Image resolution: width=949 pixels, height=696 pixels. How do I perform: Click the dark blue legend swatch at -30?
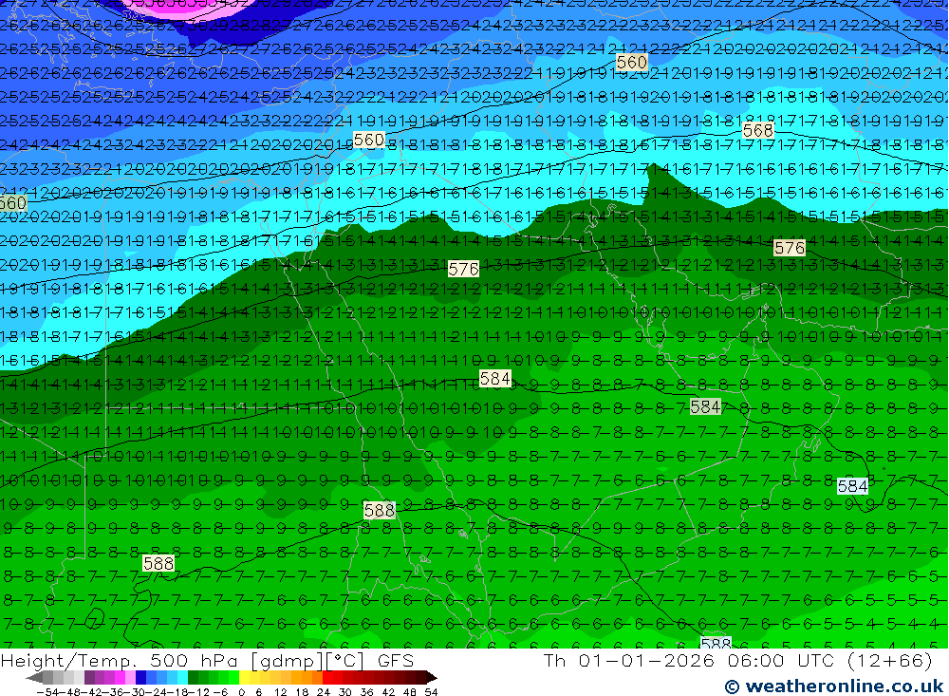140,678
